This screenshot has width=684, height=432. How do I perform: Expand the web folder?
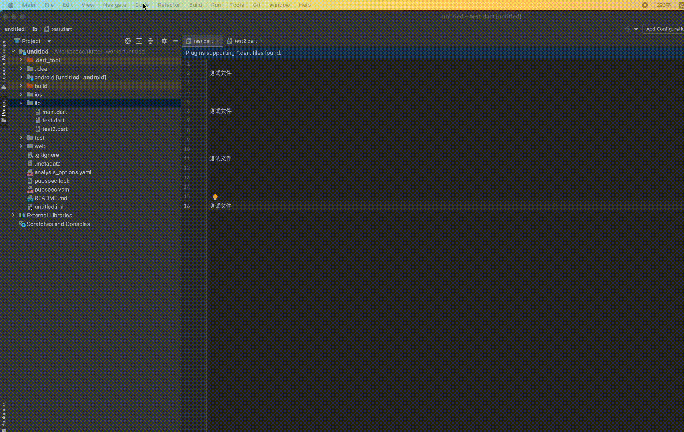tap(21, 146)
